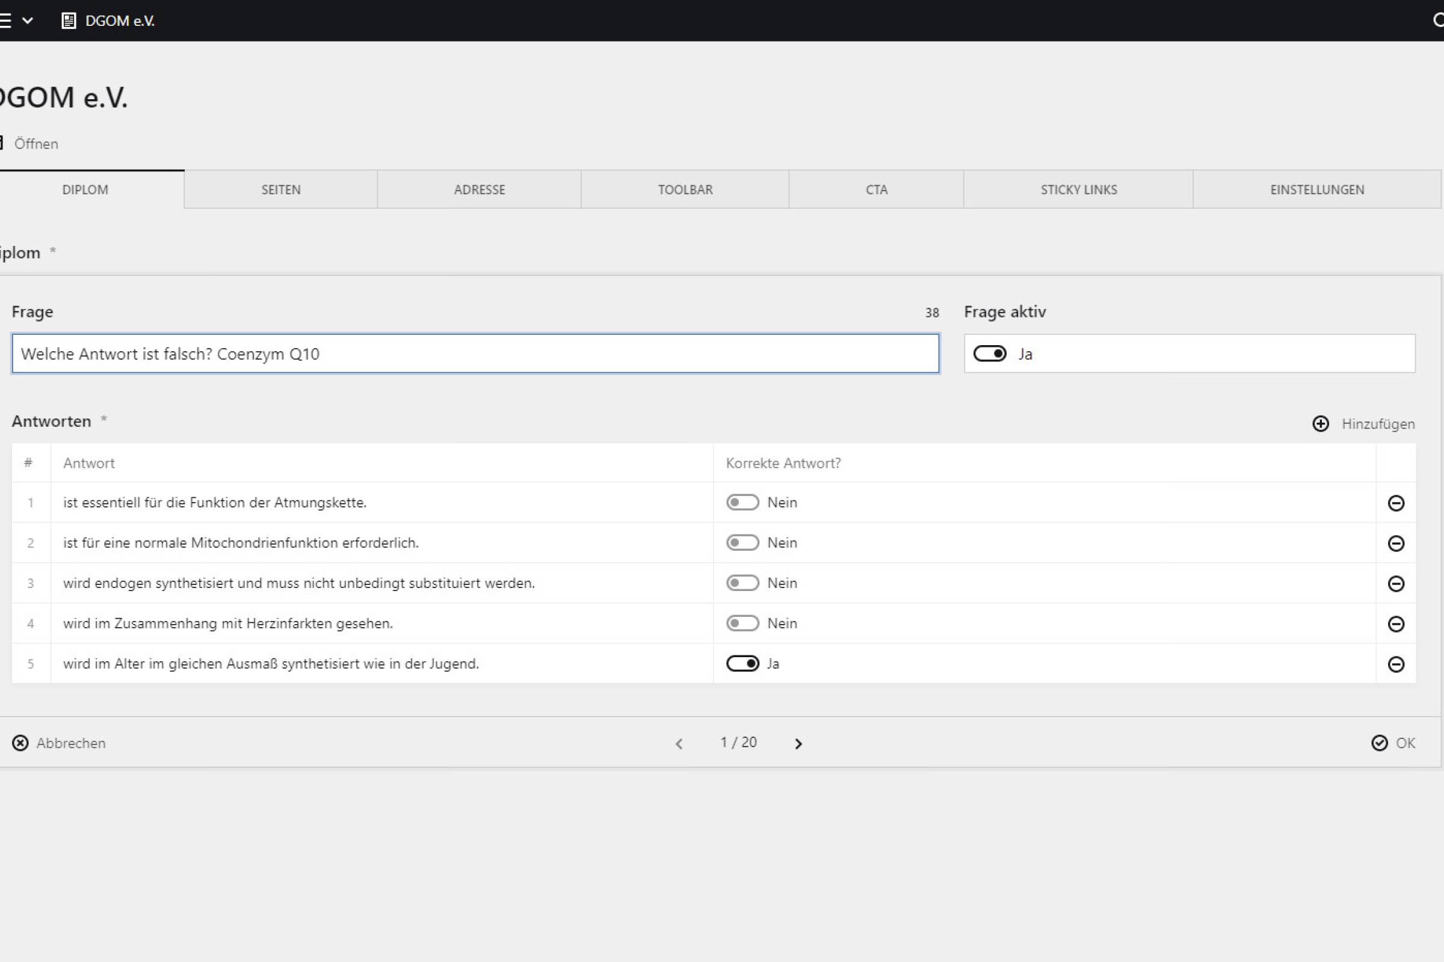The width and height of the screenshot is (1444, 962).
Task: Click the Abbrechen cancel X icon
Action: click(x=20, y=743)
